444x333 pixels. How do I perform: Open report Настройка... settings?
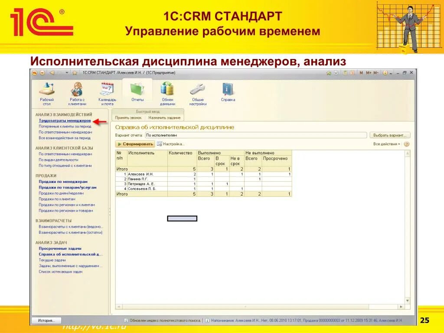click(171, 144)
